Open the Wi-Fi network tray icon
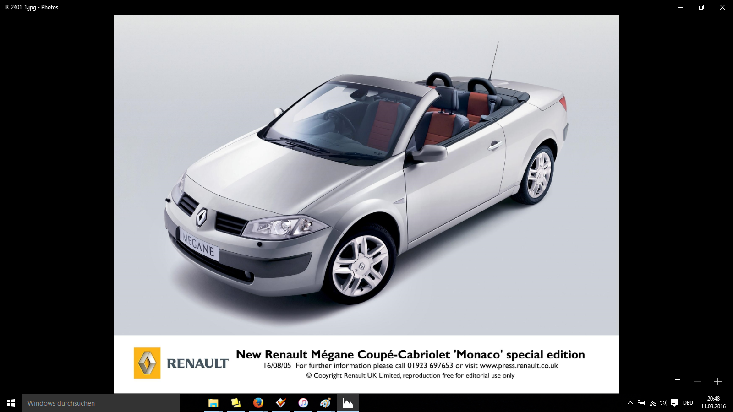This screenshot has width=733, height=412. click(652, 403)
